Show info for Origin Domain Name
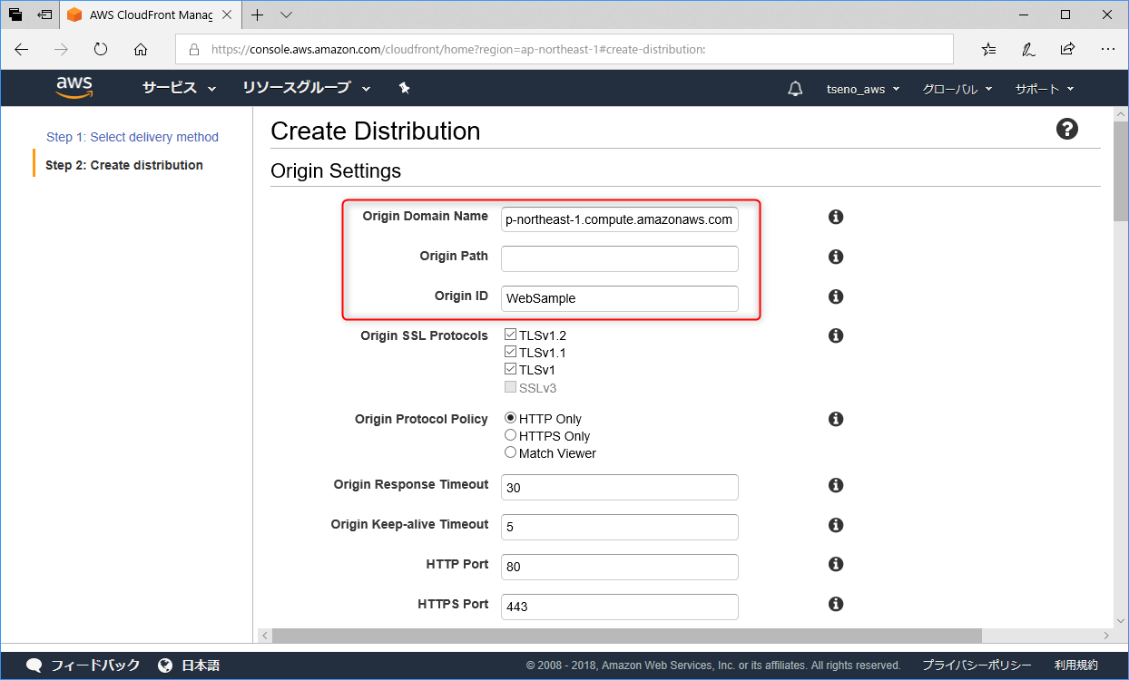 pyautogui.click(x=836, y=217)
